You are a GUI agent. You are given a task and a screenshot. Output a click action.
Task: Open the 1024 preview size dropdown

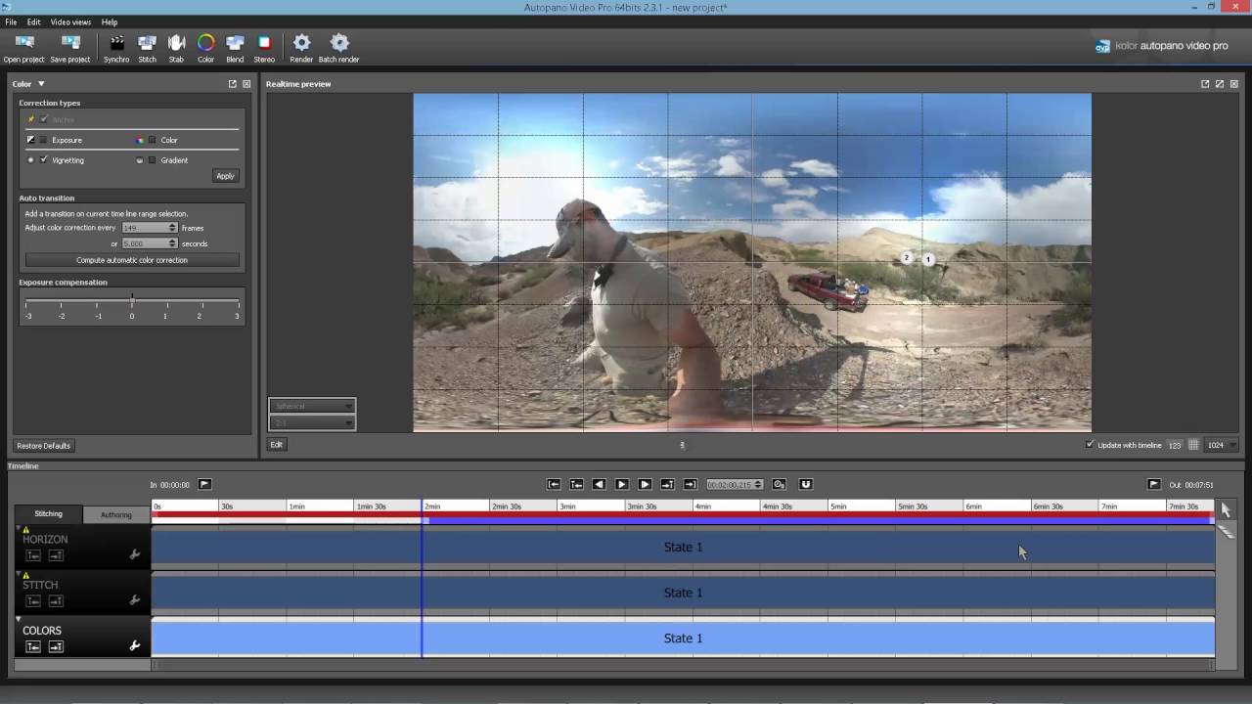point(1222,445)
